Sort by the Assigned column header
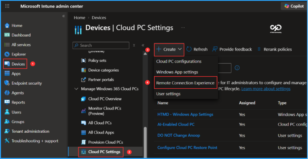 (x=247, y=103)
